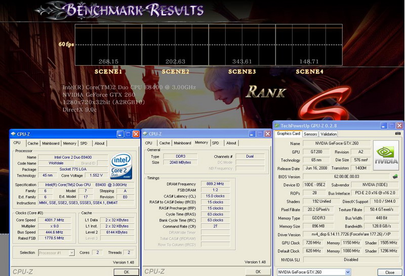Click the Default Clock value 620 MHz

(x=313, y=251)
